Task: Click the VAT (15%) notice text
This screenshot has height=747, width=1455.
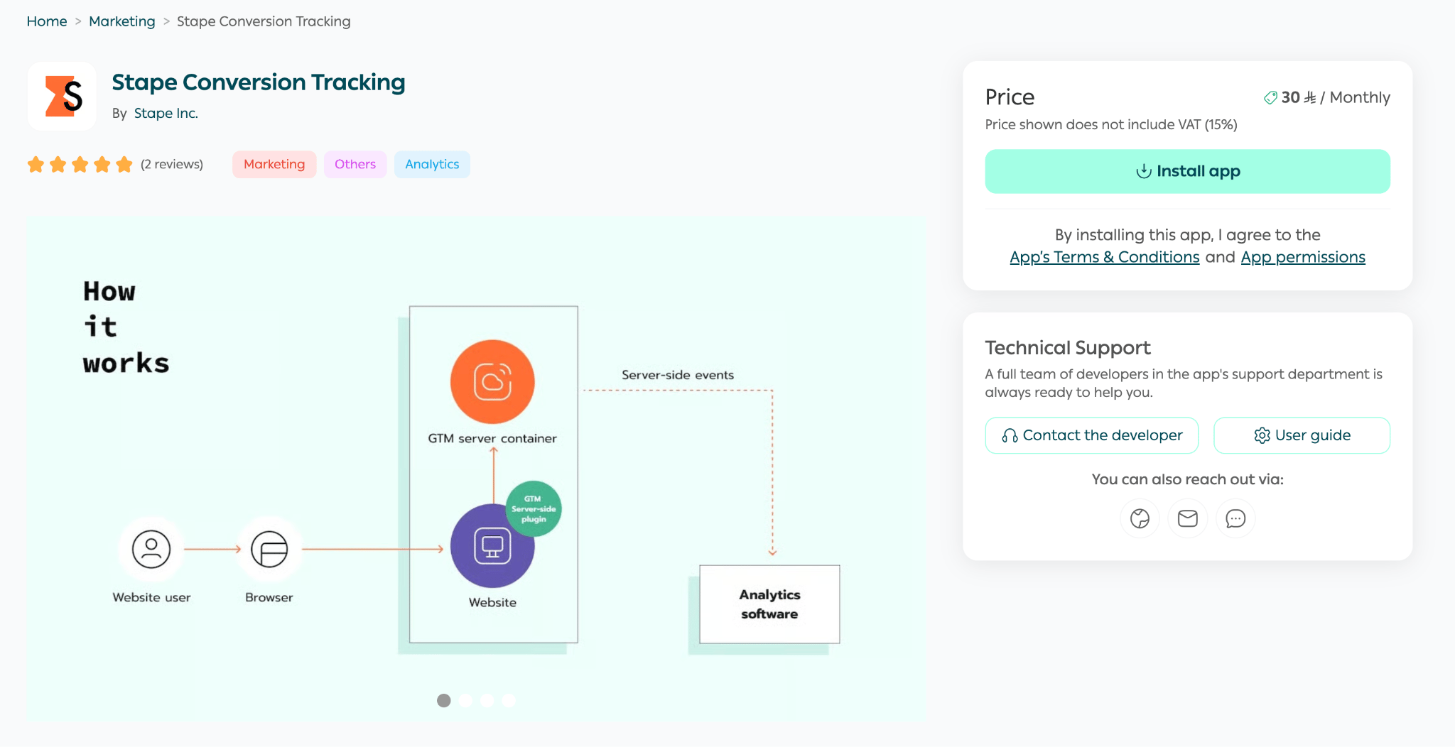Action: point(1111,125)
